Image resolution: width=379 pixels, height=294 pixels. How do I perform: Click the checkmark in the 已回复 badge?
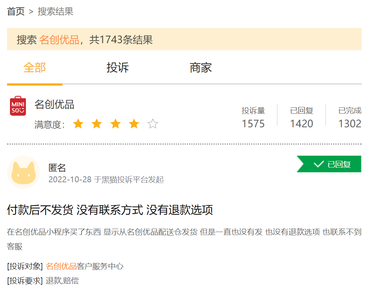[318, 164]
